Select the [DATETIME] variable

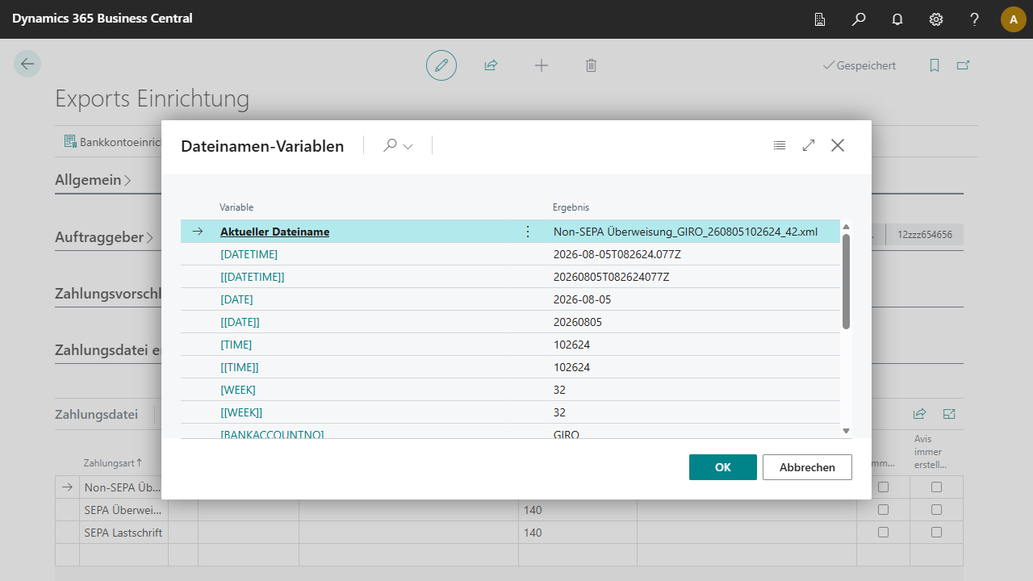pos(249,254)
